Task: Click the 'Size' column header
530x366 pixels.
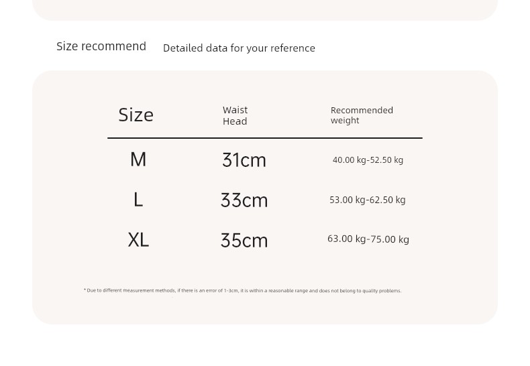Action: click(x=136, y=115)
